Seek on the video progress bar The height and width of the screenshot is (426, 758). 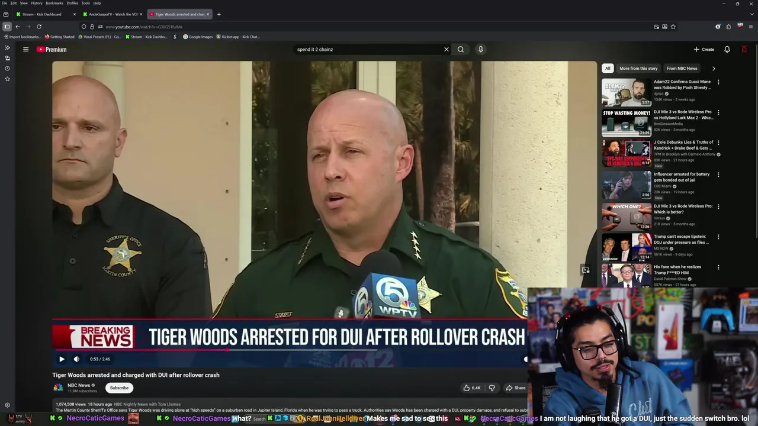(x=289, y=350)
